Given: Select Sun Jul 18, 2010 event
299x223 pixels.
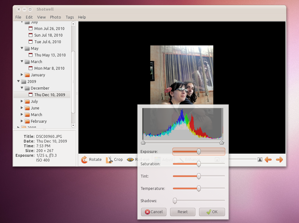Looking at the screenshot, I should [48, 35].
